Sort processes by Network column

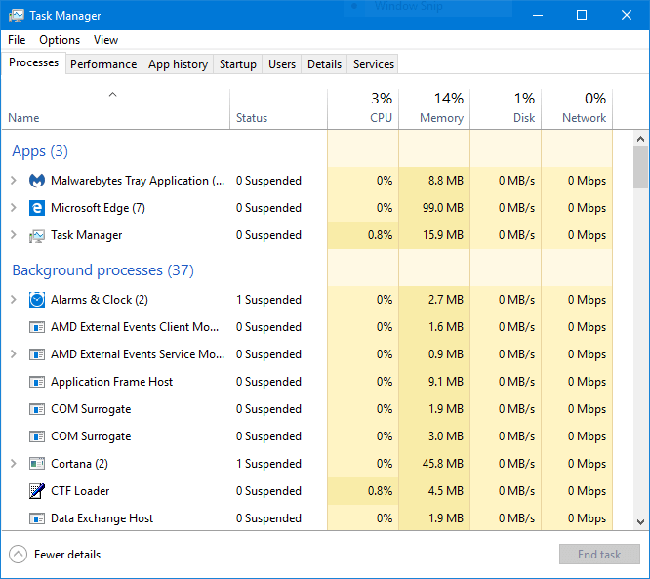577,108
